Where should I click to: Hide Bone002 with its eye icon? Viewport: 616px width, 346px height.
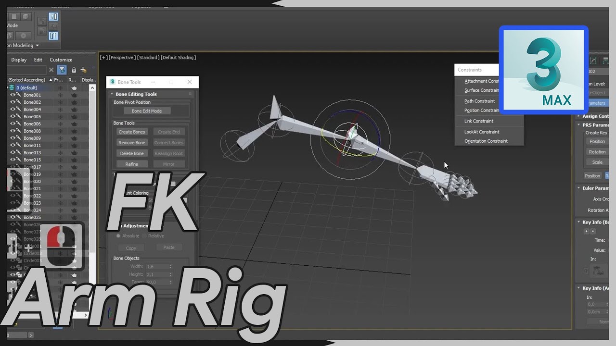[13, 102]
